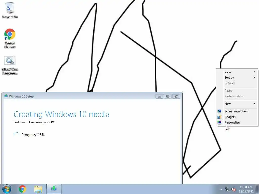This screenshot has width=259, height=194.
Task: Select the Recycle Bin desktop icon
Action: [x=10, y=10]
